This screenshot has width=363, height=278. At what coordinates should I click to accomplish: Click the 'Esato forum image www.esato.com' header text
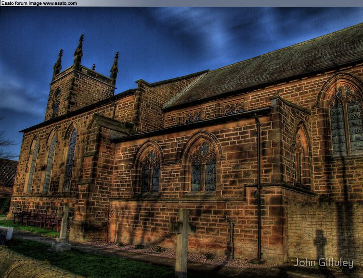pos(39,3)
